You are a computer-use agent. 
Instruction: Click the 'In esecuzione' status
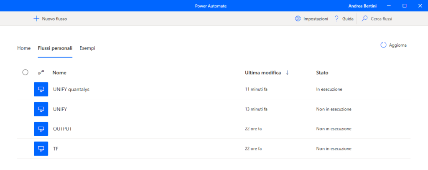[x=329, y=89]
